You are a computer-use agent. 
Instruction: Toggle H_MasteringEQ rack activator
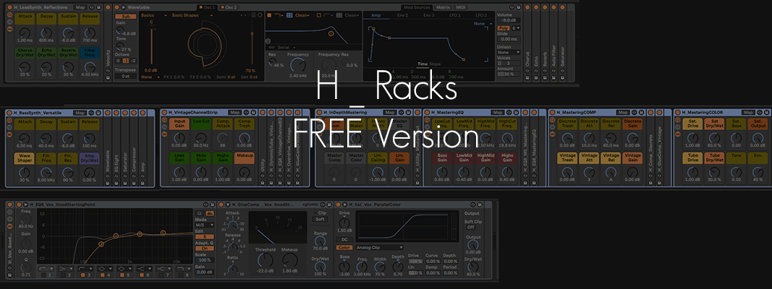pyautogui.click(x=428, y=113)
